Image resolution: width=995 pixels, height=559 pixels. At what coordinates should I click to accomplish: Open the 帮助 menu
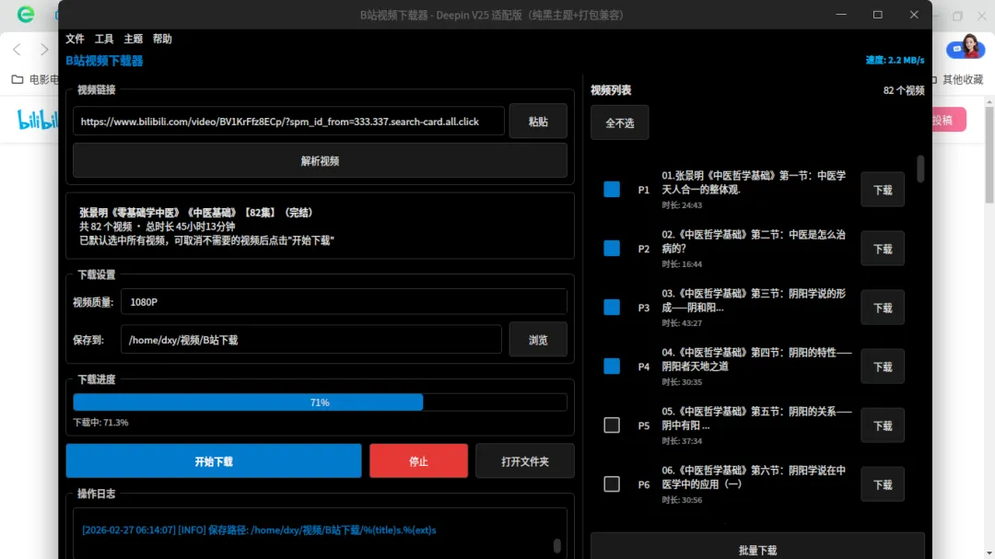click(162, 39)
